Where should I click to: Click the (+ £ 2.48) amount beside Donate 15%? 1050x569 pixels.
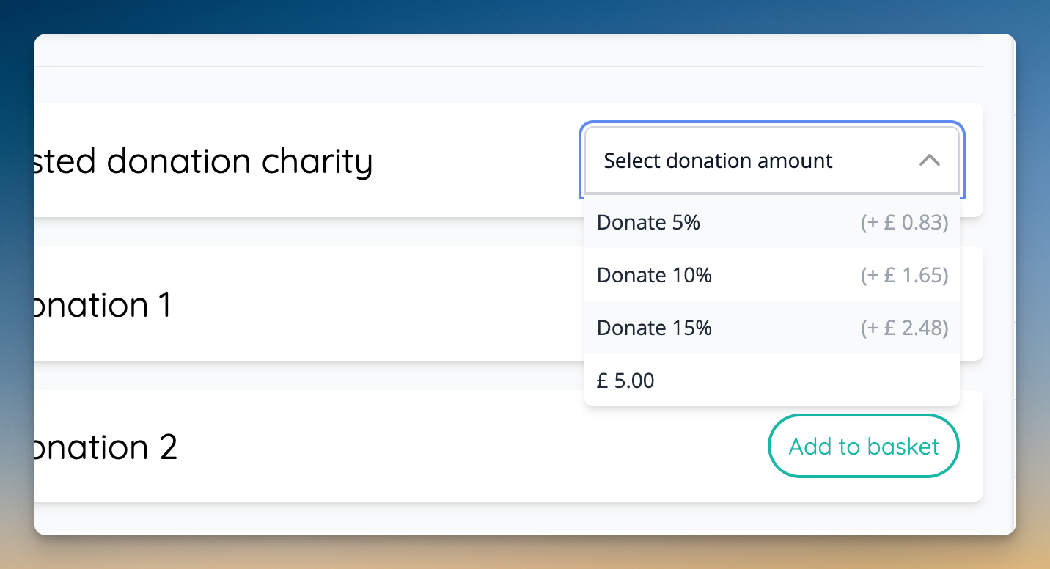(904, 328)
